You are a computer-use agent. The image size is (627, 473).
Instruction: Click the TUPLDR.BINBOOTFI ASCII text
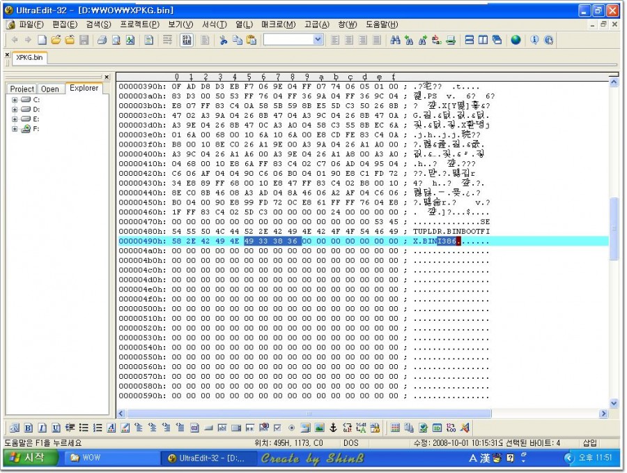451,232
